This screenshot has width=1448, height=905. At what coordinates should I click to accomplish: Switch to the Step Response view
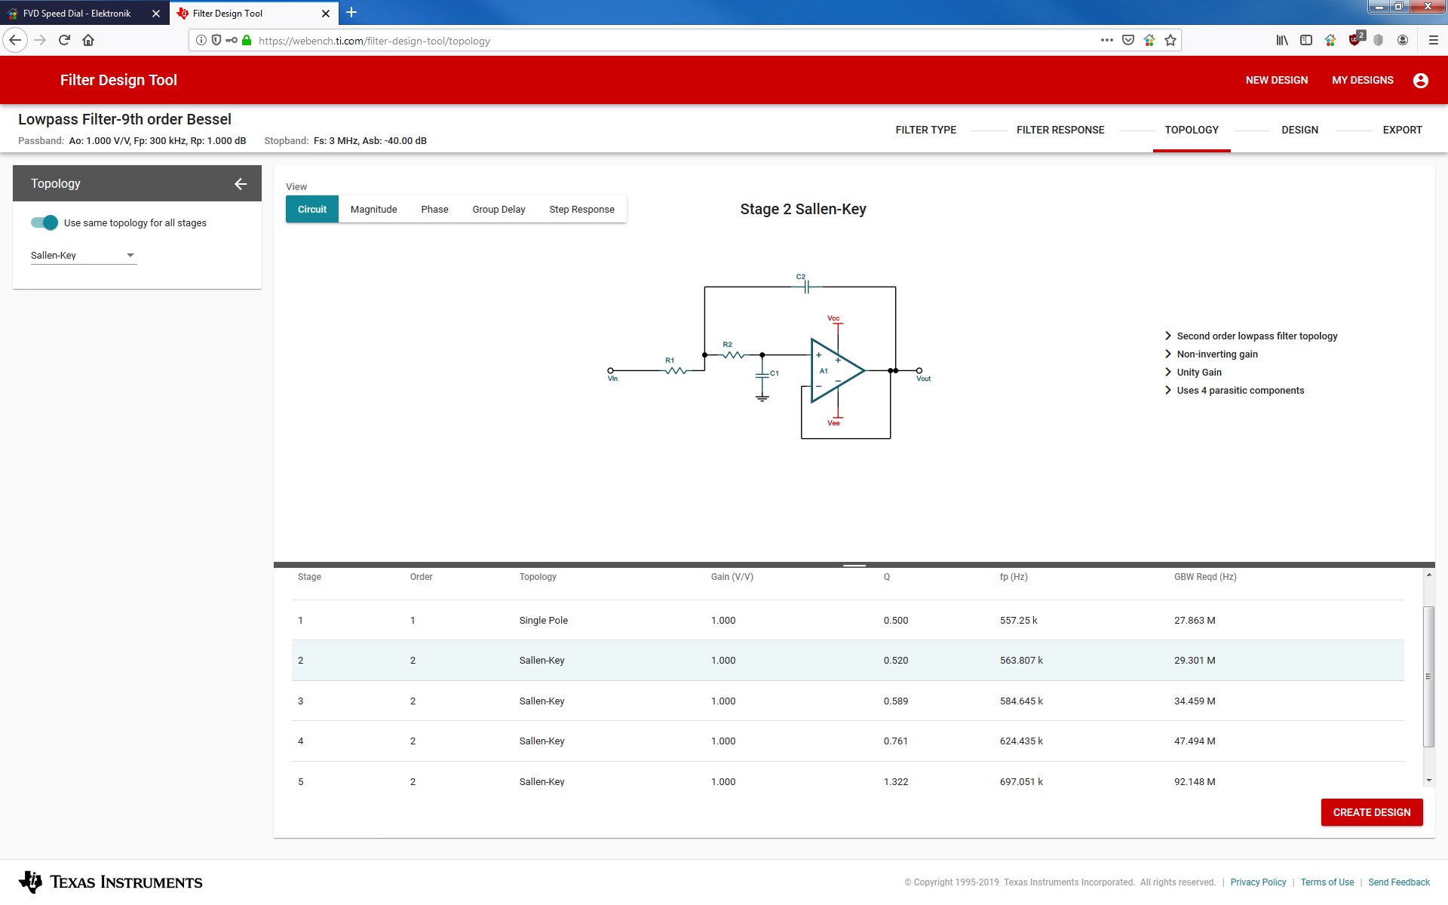(581, 210)
